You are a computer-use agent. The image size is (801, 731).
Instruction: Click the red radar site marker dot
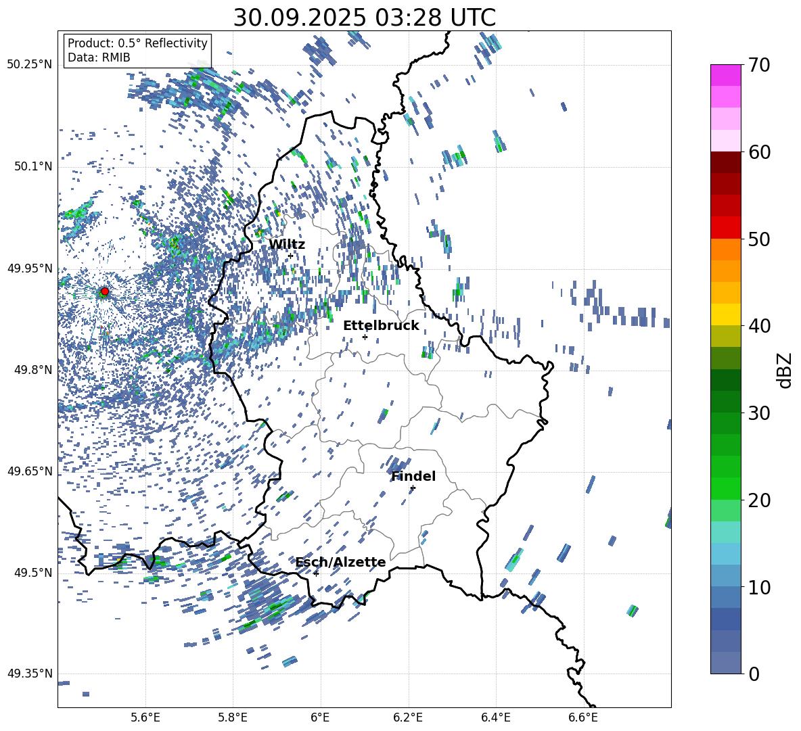point(104,291)
